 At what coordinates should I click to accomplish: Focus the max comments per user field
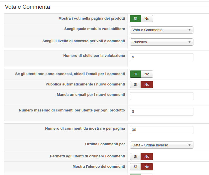[x=161, y=112]
